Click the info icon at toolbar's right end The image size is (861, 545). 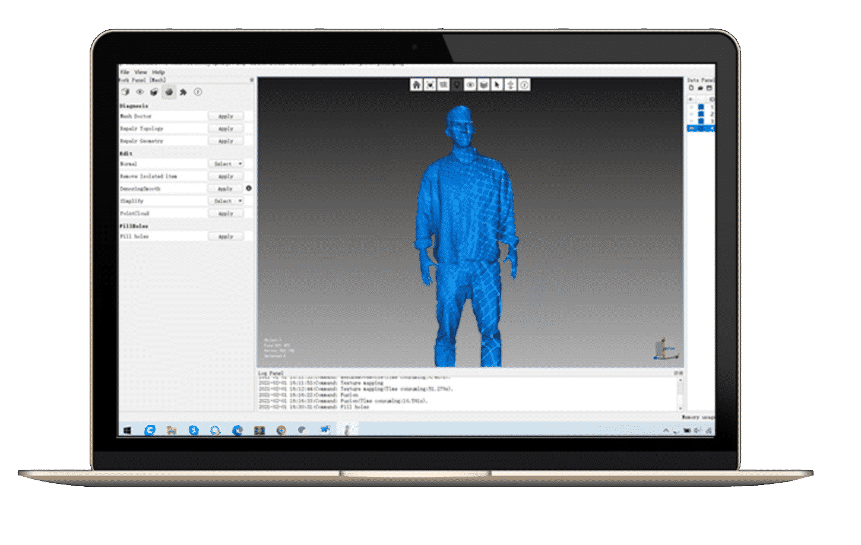(x=523, y=84)
